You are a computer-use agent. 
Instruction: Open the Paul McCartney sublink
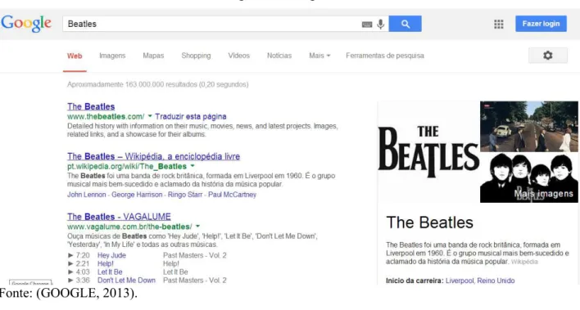232,195
